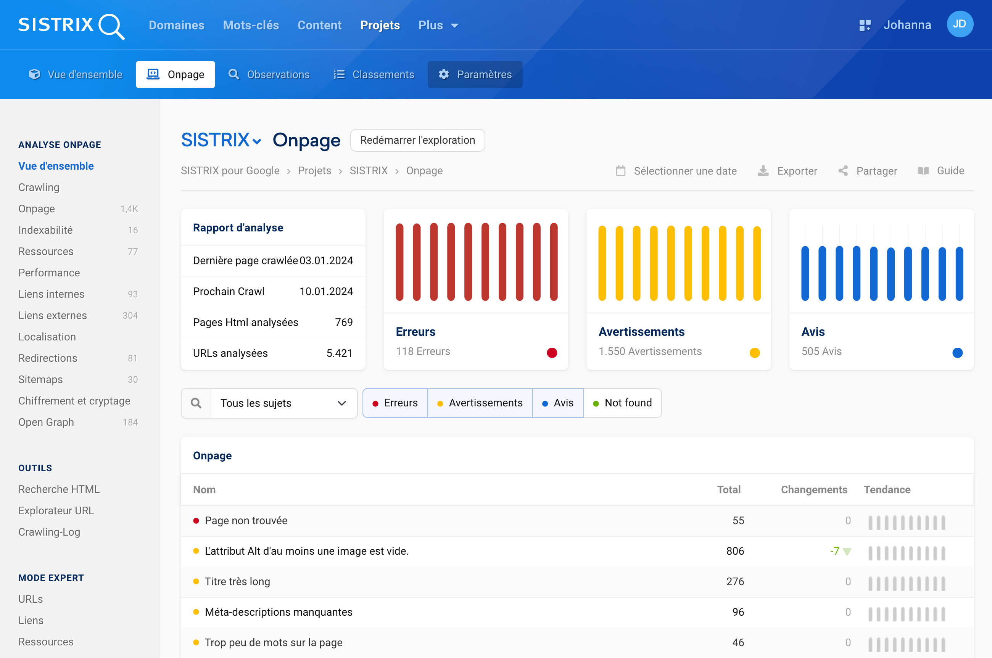Click the green down arrow next to -7
Viewport: 992px width, 658px height.
point(847,551)
